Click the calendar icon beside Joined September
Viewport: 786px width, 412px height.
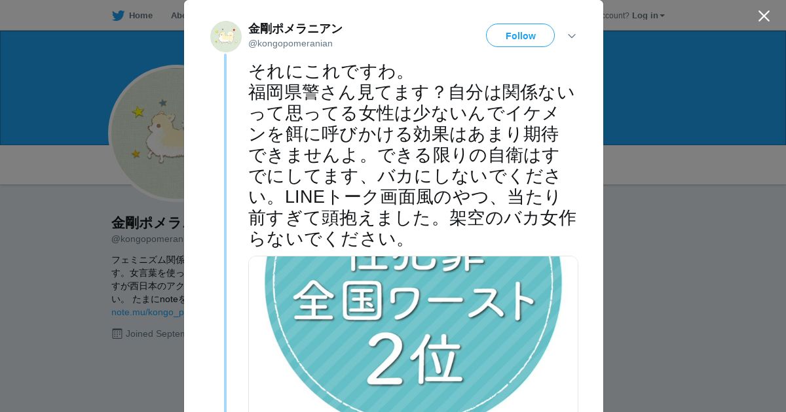tap(117, 334)
